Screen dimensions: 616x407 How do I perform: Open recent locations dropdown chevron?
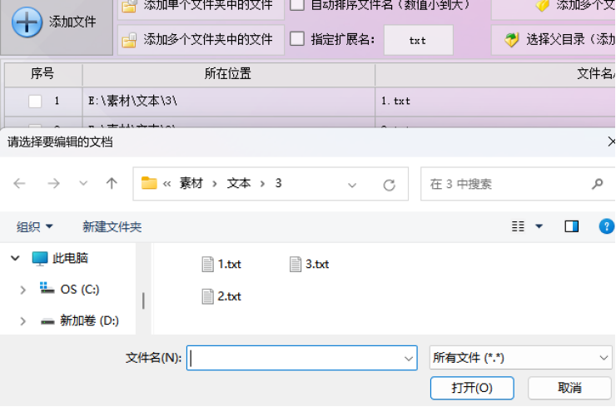pyautogui.click(x=83, y=183)
